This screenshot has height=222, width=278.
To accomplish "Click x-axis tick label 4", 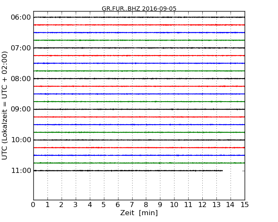I will (90, 204).
